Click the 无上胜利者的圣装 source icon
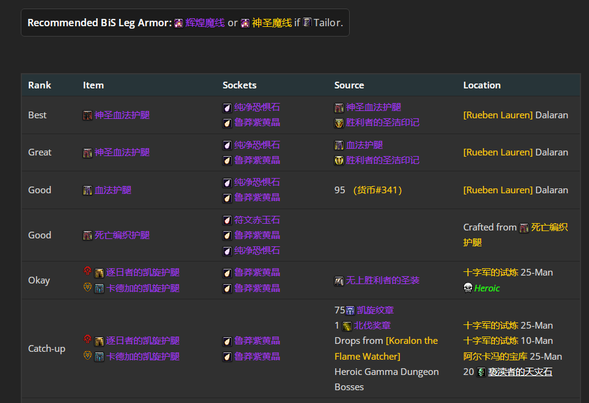 pyautogui.click(x=339, y=280)
